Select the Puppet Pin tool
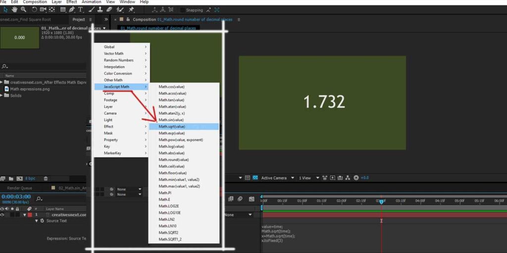The height and width of the screenshot is (253, 507). click(x=131, y=9)
